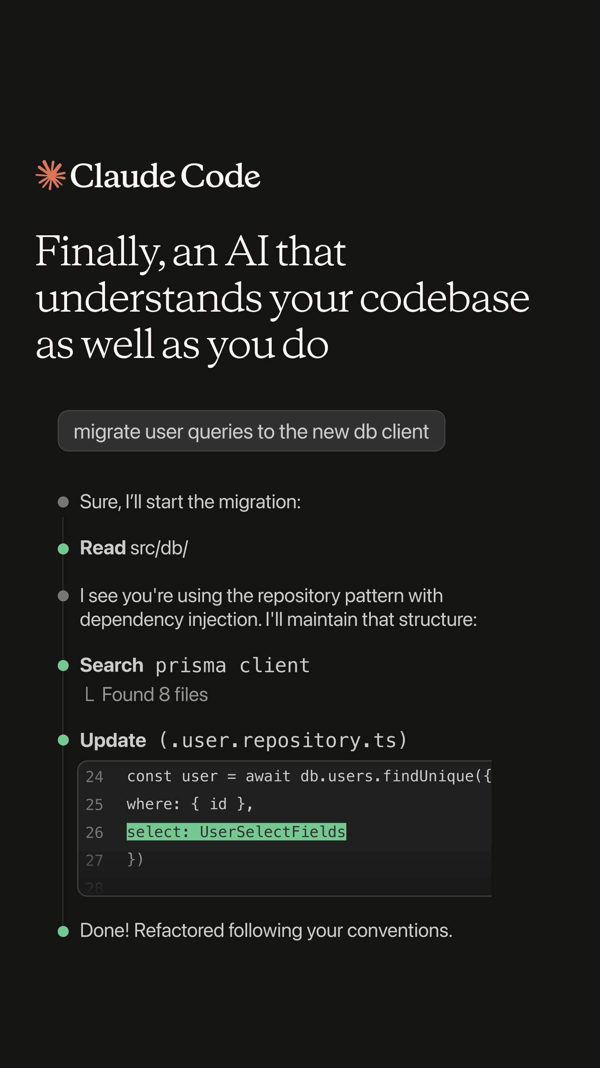Open the Search prisma client step
The height and width of the screenshot is (1068, 600).
195,665
